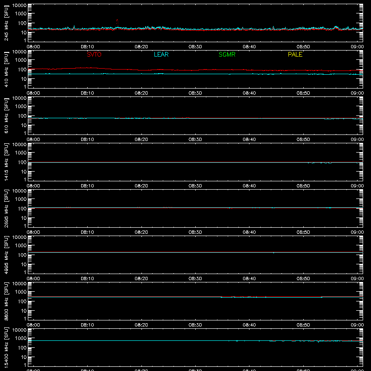Click the 1000 tick on the 410 MHz axis
371x371 pixels.
coord(21,60)
